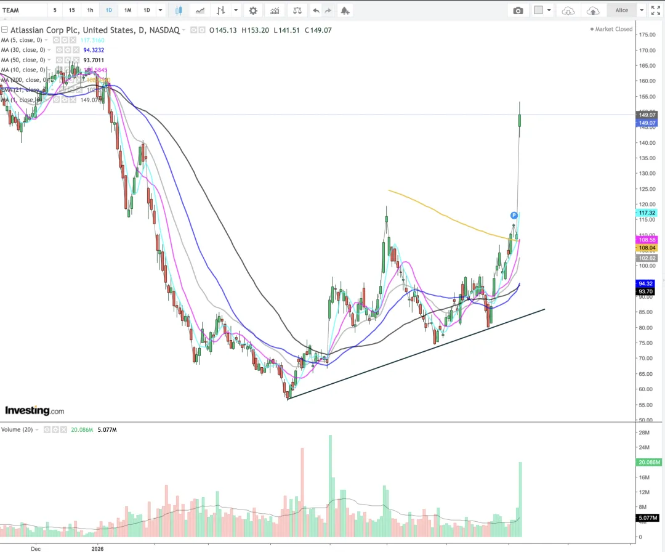Select the candlestick chart style icon

[179, 10]
